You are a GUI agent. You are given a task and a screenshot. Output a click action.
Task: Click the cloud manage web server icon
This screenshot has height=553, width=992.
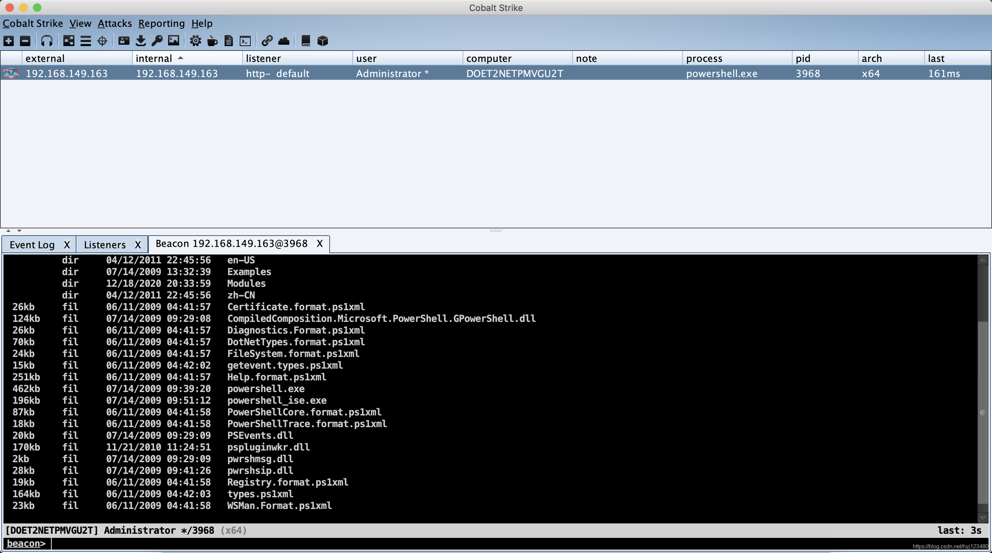point(284,41)
